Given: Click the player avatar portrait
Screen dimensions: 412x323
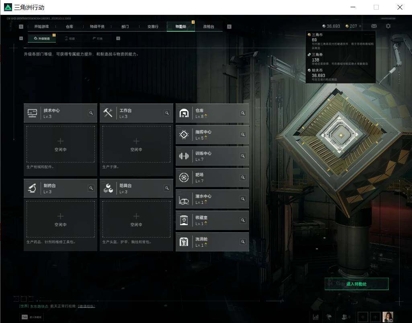Looking at the screenshot, I should tap(387, 317).
